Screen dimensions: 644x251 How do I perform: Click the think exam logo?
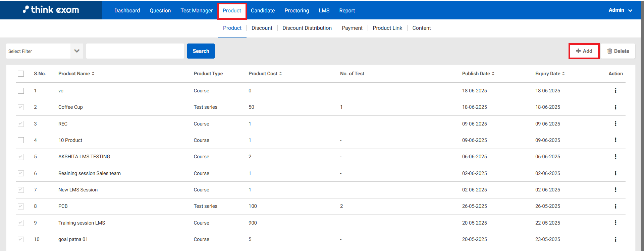click(x=51, y=10)
